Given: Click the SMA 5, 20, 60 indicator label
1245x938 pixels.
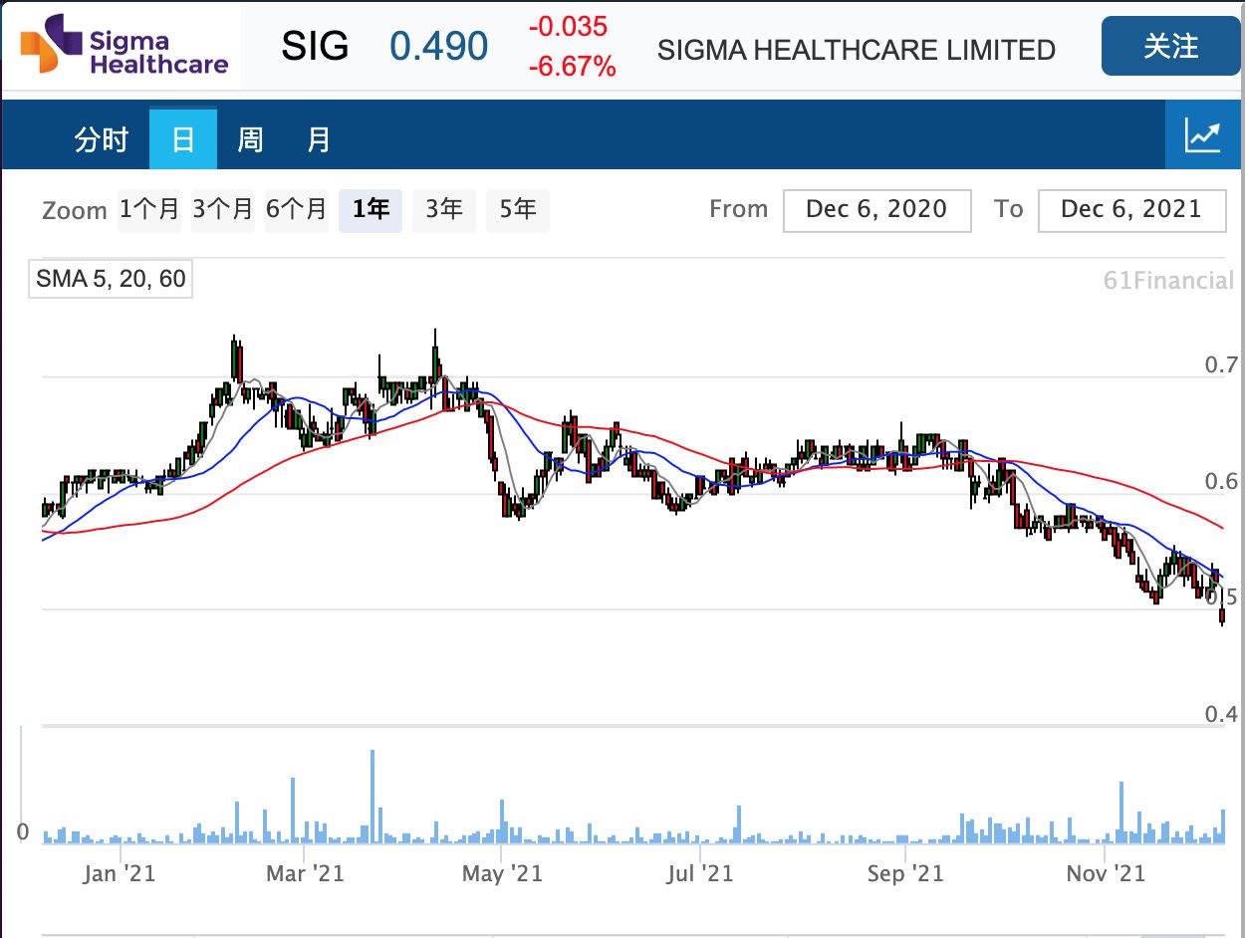Looking at the screenshot, I should tap(111, 279).
